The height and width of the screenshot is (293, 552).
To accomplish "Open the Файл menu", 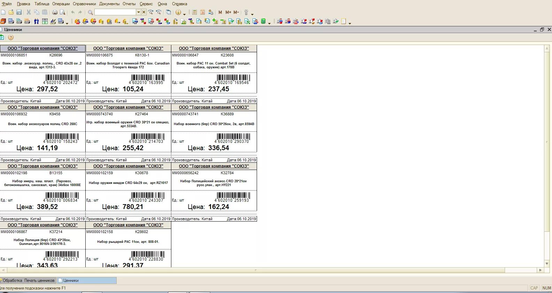I will [x=7, y=4].
